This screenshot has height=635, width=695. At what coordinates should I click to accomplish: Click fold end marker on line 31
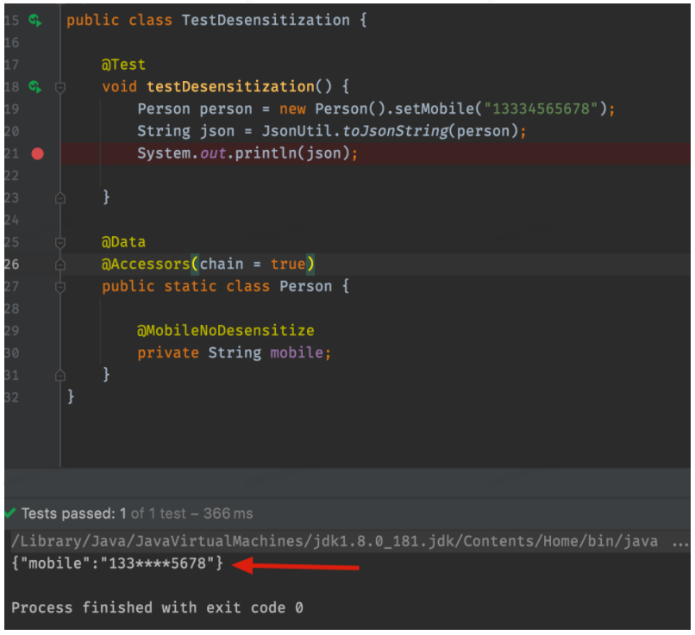pos(60,376)
